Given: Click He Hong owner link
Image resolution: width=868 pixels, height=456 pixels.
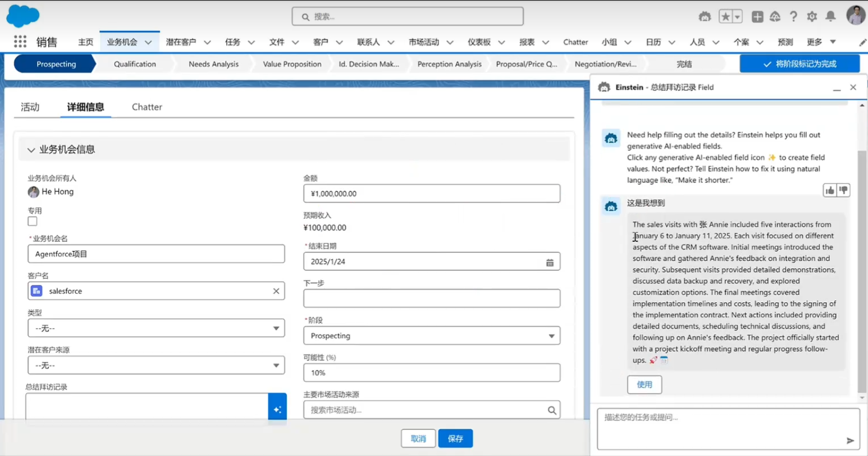Looking at the screenshot, I should (x=58, y=192).
